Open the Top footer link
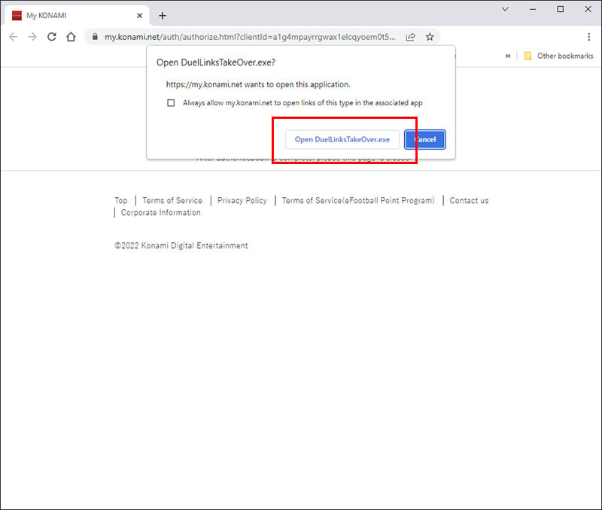The height and width of the screenshot is (510, 602). pyautogui.click(x=121, y=200)
